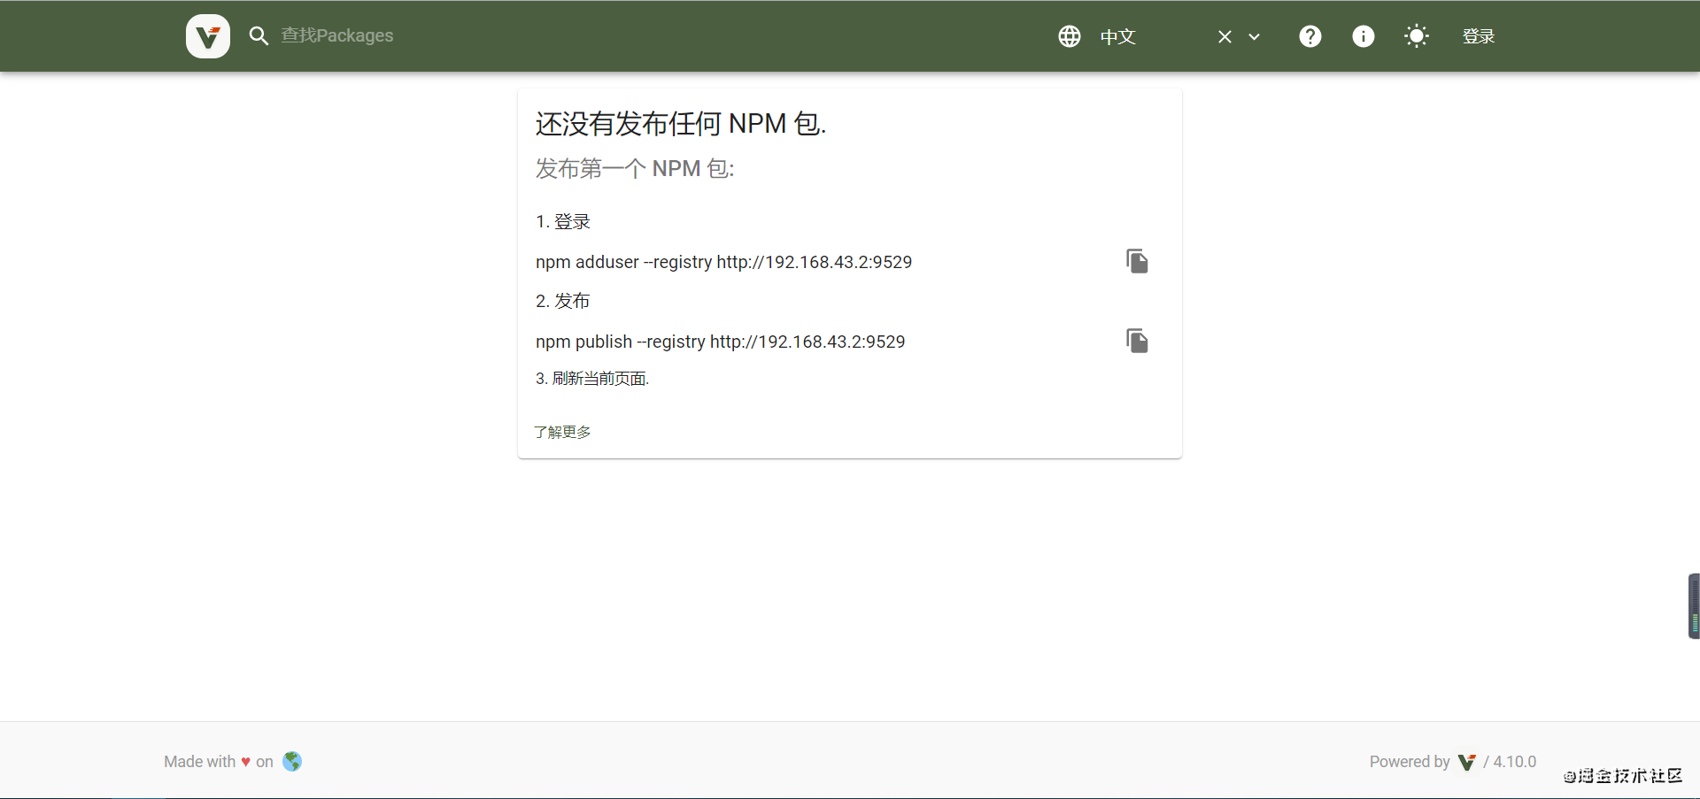Open the help question mark icon

tap(1310, 36)
